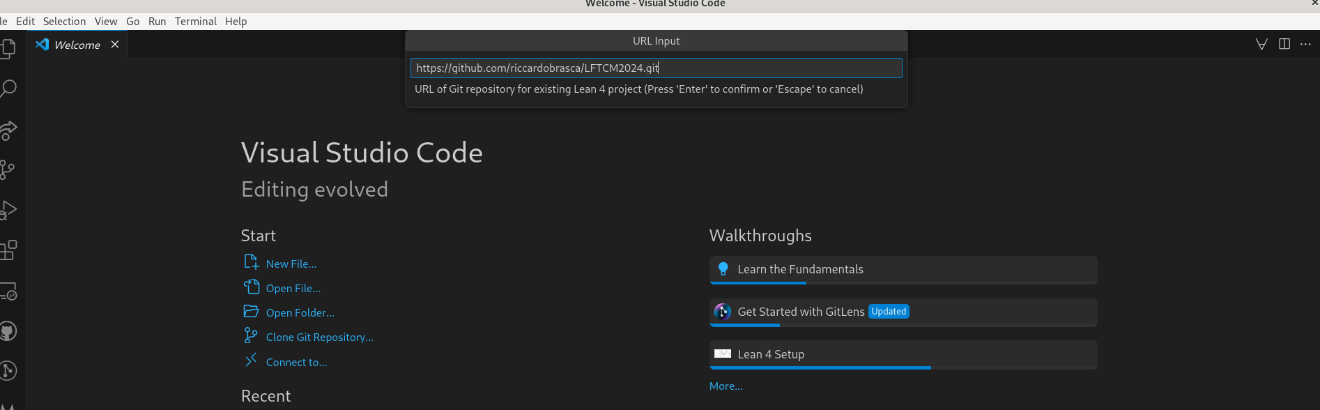Click the Open File icon
The width and height of the screenshot is (1320, 410).
251,287
